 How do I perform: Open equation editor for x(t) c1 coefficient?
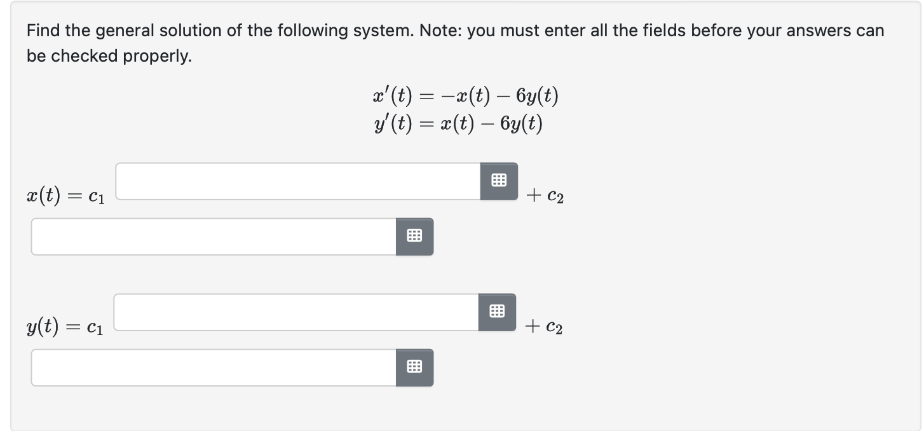pos(499,181)
